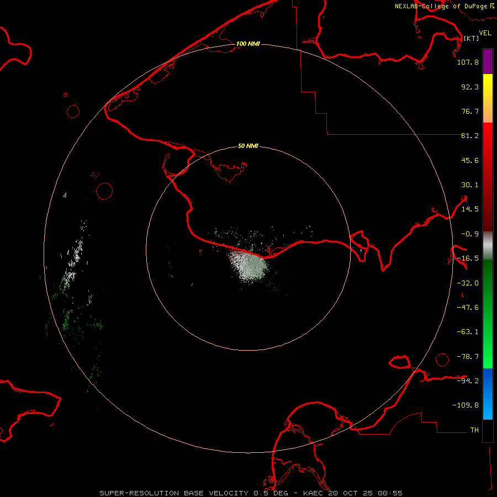Click the 100 NMI range ring label
Image resolution: width=497 pixels, height=497 pixels.
[248, 44]
